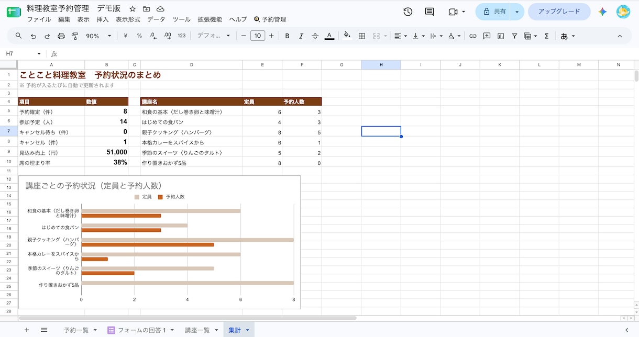Open the Meet call options arrow
Image resolution: width=639 pixels, height=337 pixels.
point(465,12)
